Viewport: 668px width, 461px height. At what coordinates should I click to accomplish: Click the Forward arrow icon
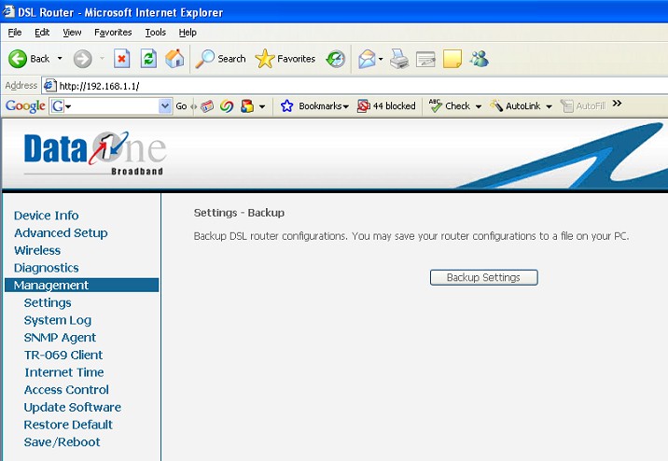83,59
